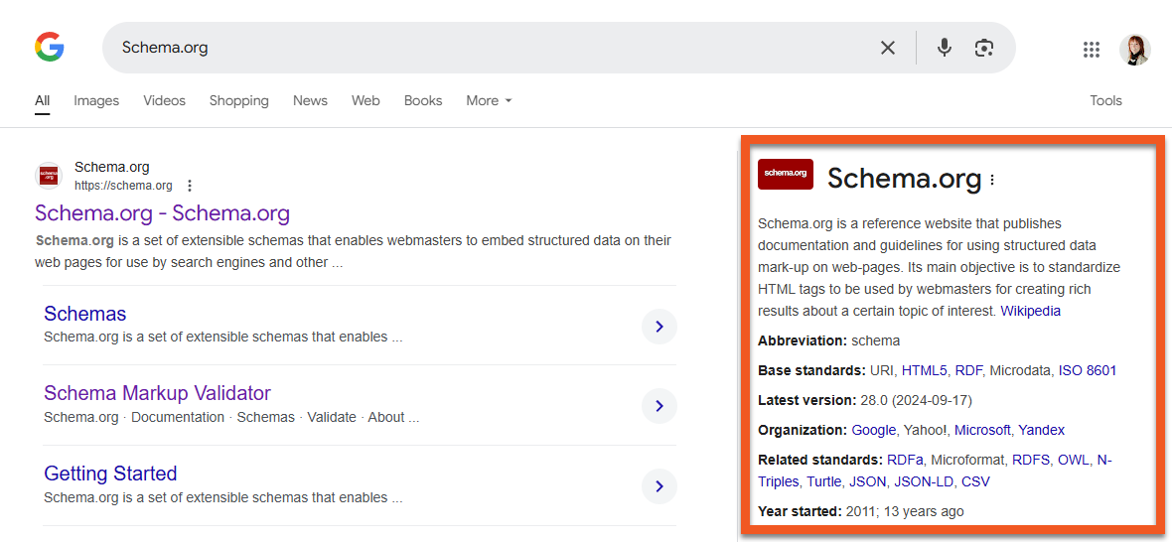Follow the Wikipedia link in knowledge panel
The height and width of the screenshot is (542, 1172).
coord(1030,311)
